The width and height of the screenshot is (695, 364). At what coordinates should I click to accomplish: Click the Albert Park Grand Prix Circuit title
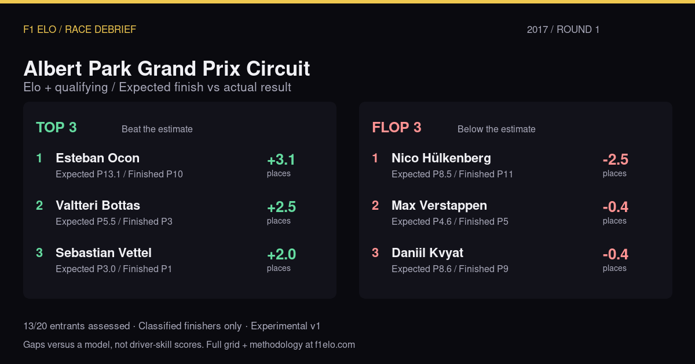pyautogui.click(x=167, y=69)
